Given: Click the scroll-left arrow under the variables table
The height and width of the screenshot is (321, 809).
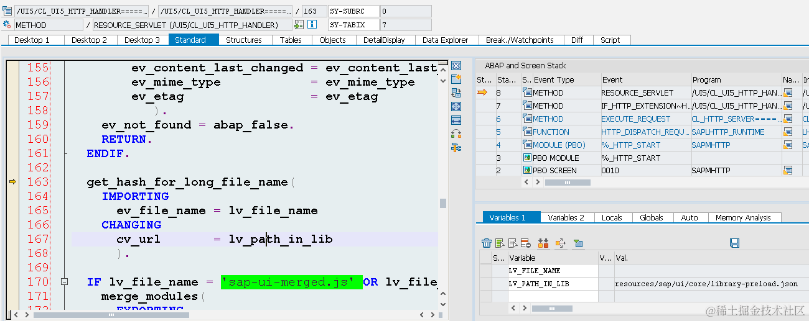Looking at the screenshot, I should click(x=513, y=309).
